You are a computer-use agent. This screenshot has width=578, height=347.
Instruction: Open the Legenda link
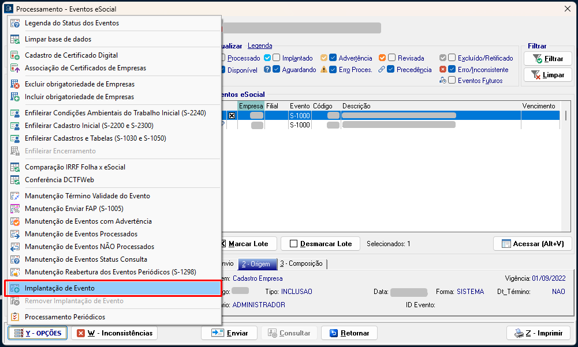pyautogui.click(x=259, y=46)
